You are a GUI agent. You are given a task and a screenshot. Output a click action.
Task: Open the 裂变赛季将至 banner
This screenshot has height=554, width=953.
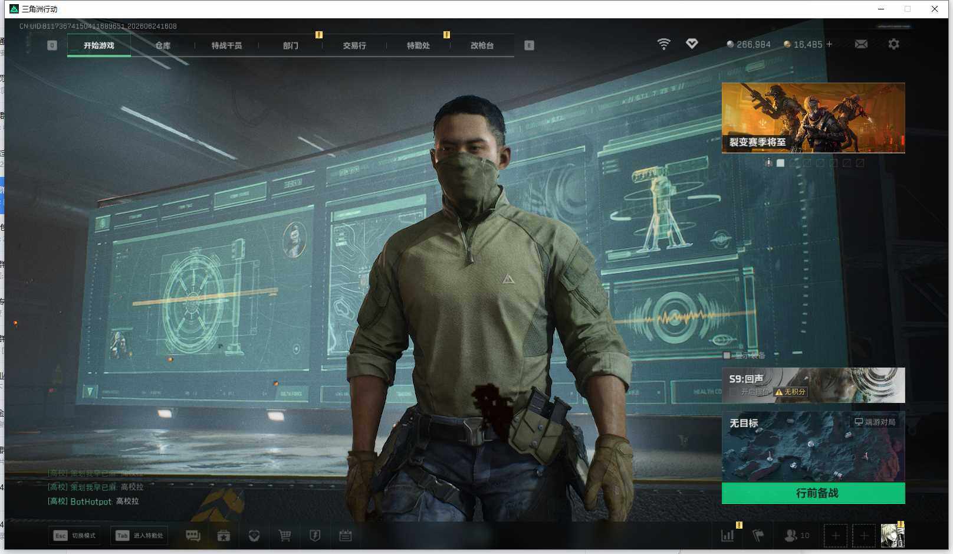tap(813, 118)
